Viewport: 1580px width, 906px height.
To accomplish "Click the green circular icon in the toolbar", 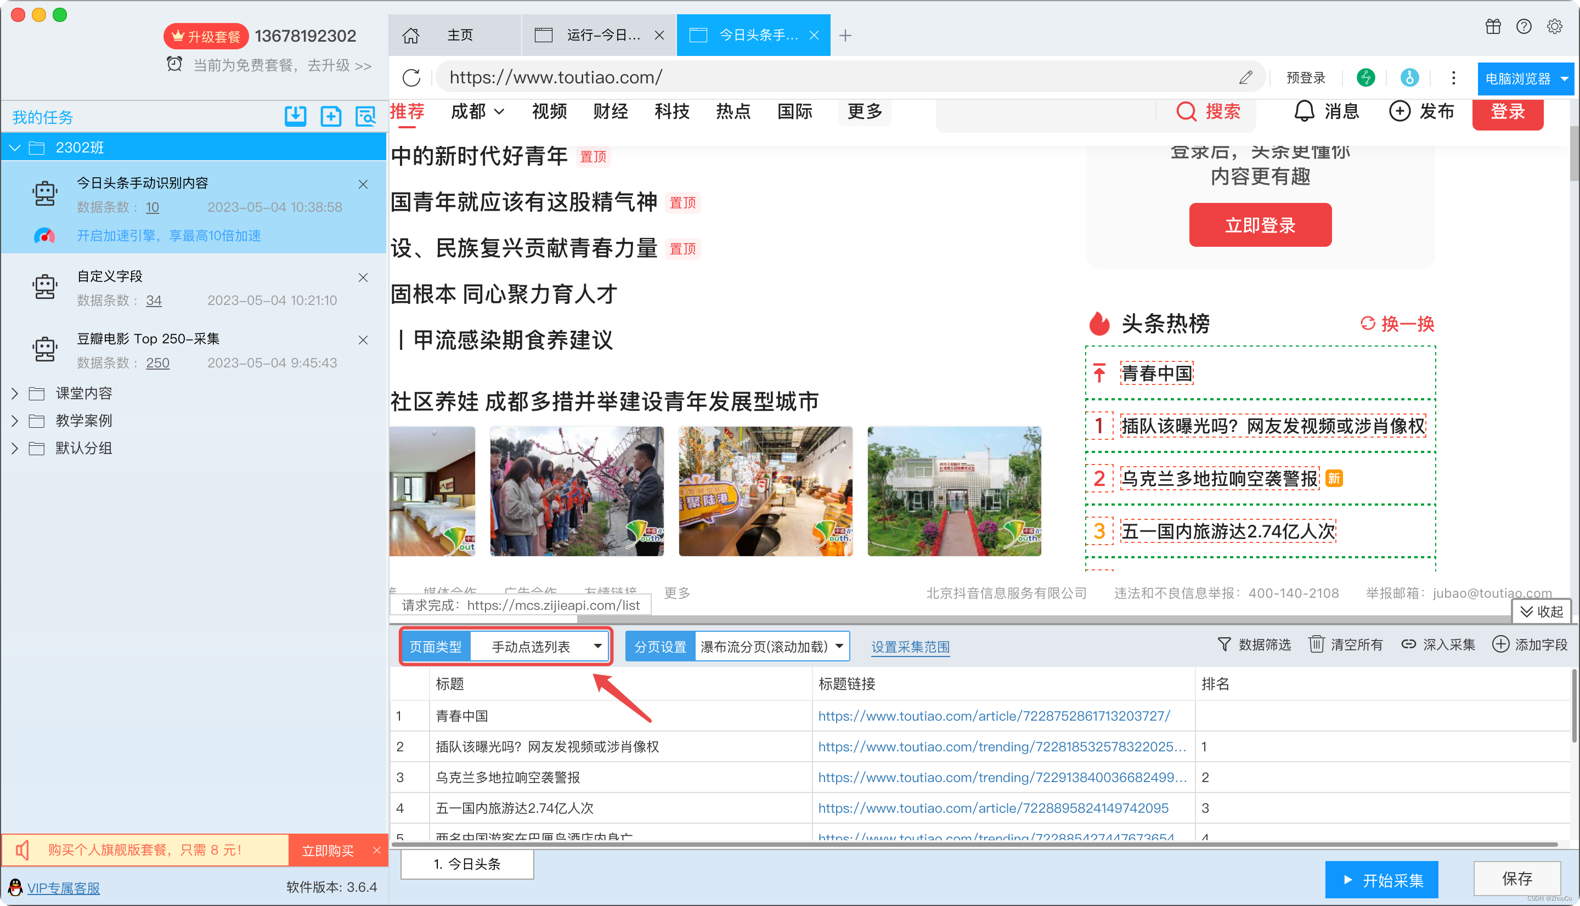I will [1365, 78].
